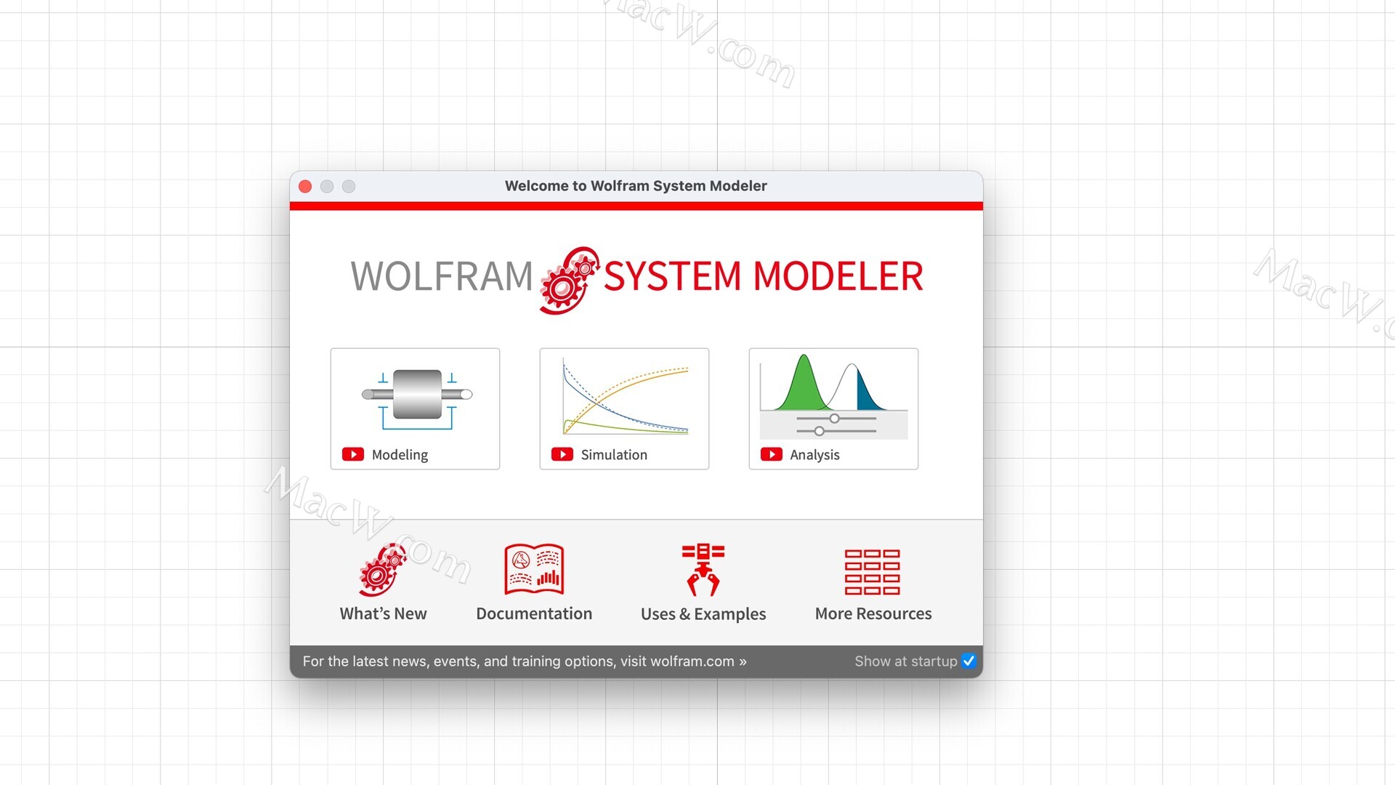The width and height of the screenshot is (1395, 785).
Task: Open the More Resources grid icon
Action: 873,572
